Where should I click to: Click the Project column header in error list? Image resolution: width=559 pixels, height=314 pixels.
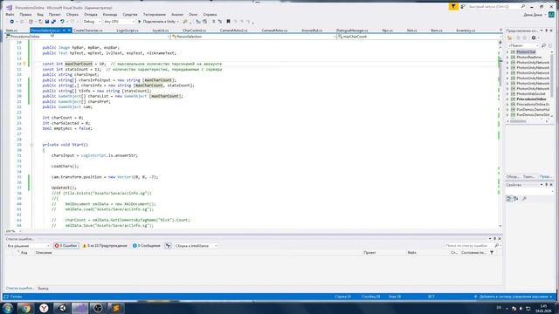pyautogui.click(x=369, y=253)
